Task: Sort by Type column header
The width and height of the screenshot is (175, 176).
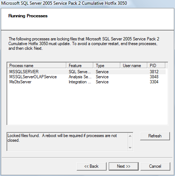Action: tap(107, 66)
